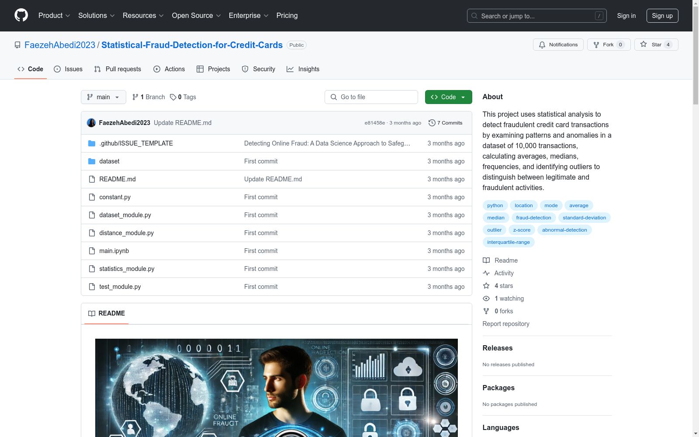View the 1 Branch list

coord(149,97)
